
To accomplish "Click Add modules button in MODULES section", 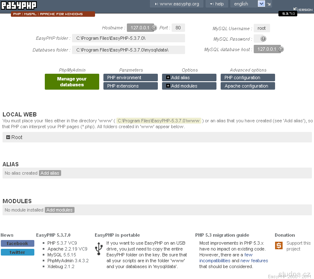I will click(59, 210).
